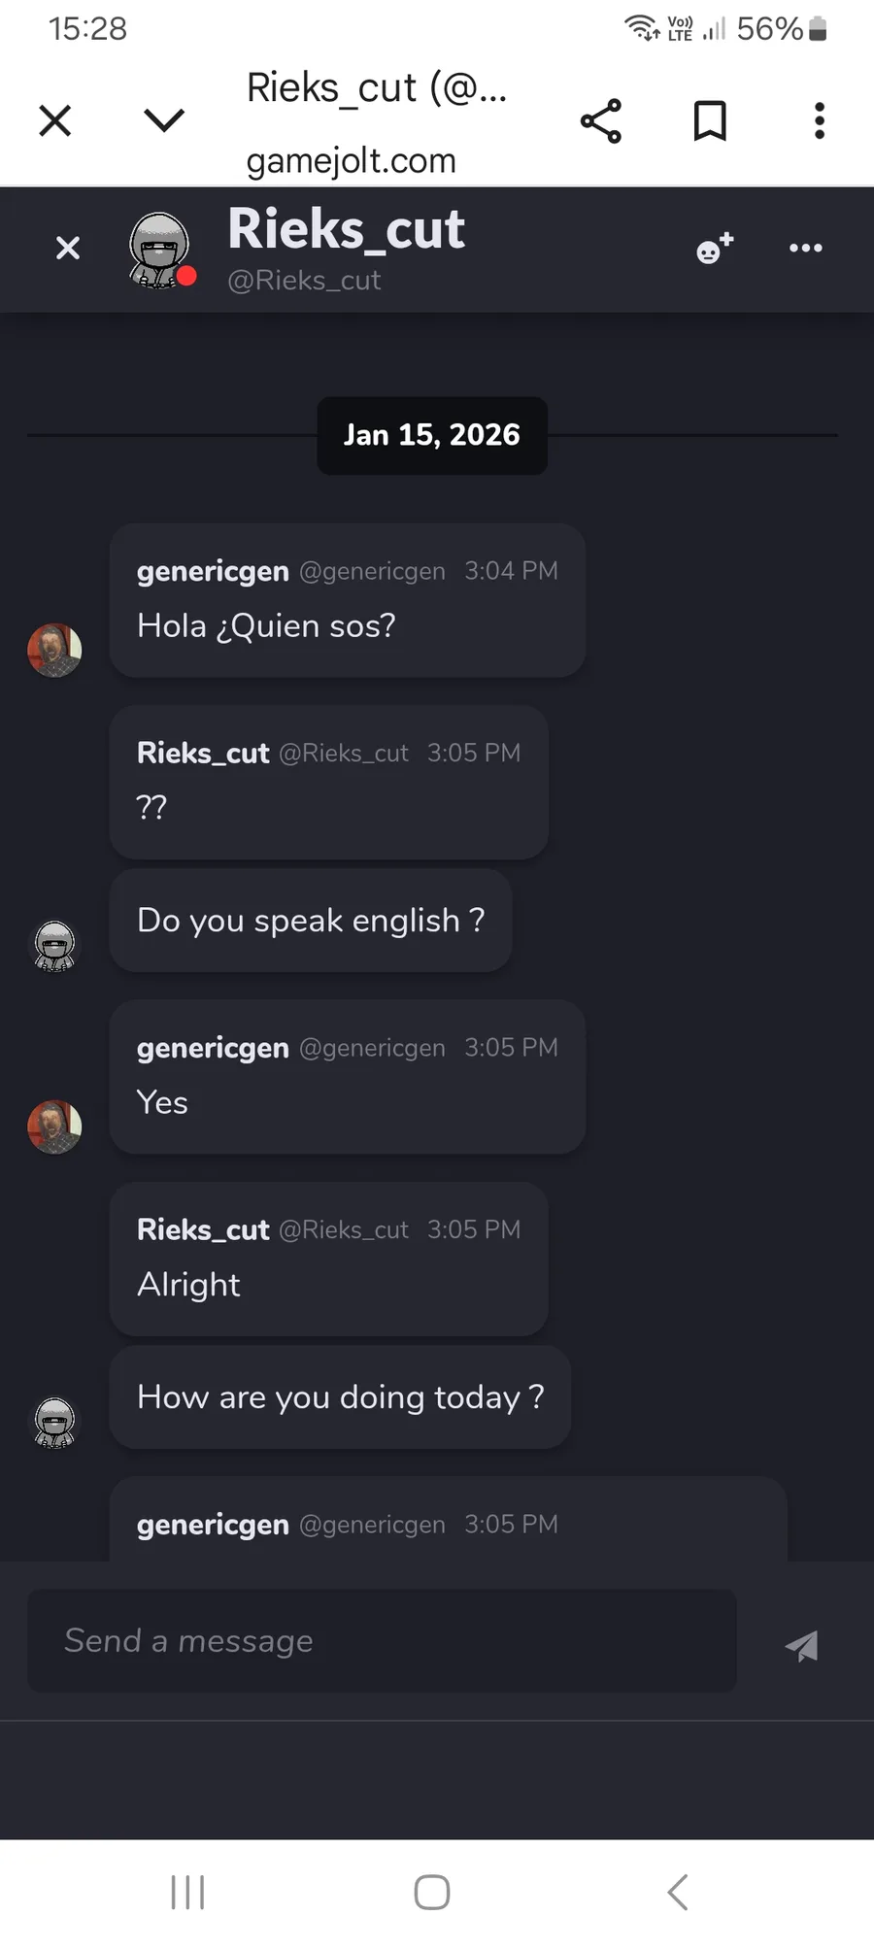Close the Rieks_cut chat window
874x1949 pixels.
coord(68,249)
